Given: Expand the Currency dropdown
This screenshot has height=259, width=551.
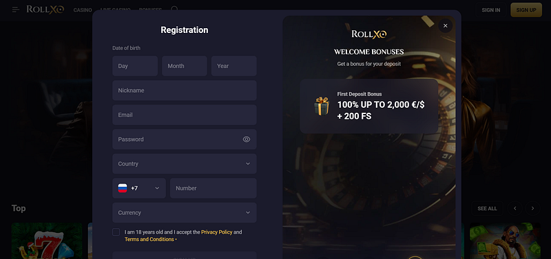Looking at the screenshot, I should (184, 213).
